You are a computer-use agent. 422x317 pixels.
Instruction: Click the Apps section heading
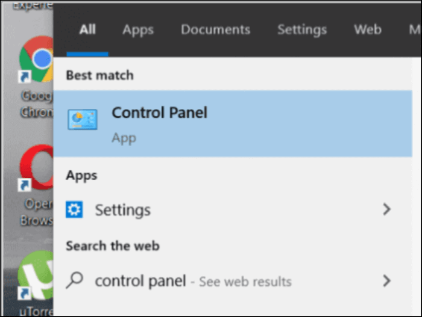[81, 176]
